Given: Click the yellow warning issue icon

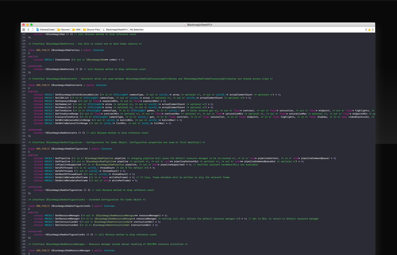Looking at the screenshot, I should (x=369, y=30).
